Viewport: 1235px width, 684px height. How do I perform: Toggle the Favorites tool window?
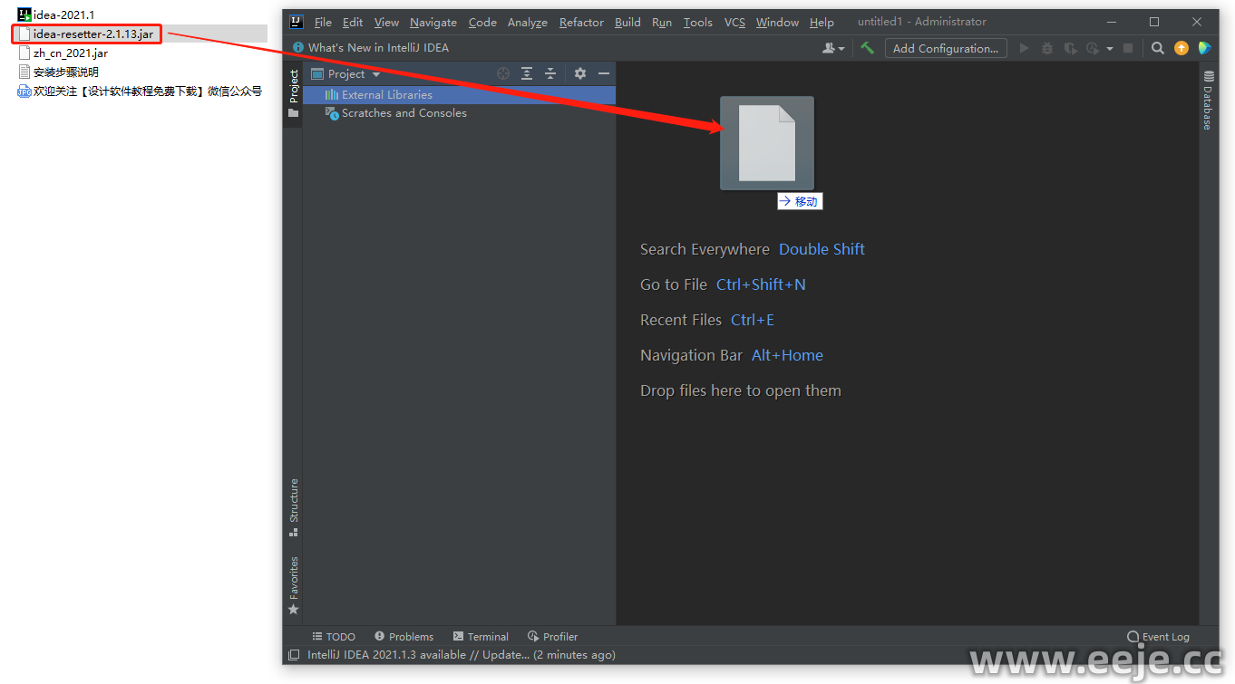click(293, 584)
